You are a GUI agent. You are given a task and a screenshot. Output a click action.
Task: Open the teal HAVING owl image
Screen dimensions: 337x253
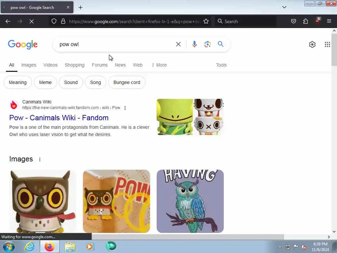coord(190,201)
